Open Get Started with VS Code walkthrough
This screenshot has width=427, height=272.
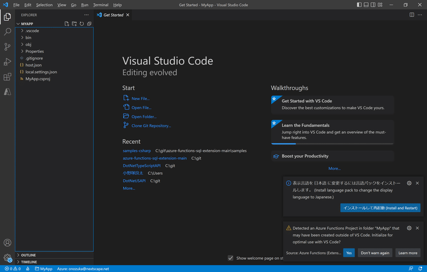click(x=333, y=105)
